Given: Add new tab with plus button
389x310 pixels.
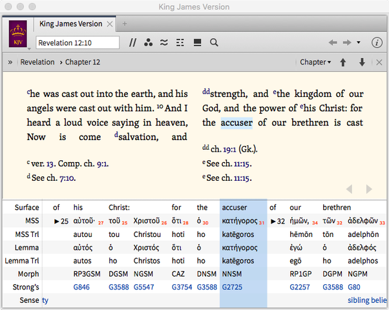Looking at the screenshot, I should [x=125, y=23].
